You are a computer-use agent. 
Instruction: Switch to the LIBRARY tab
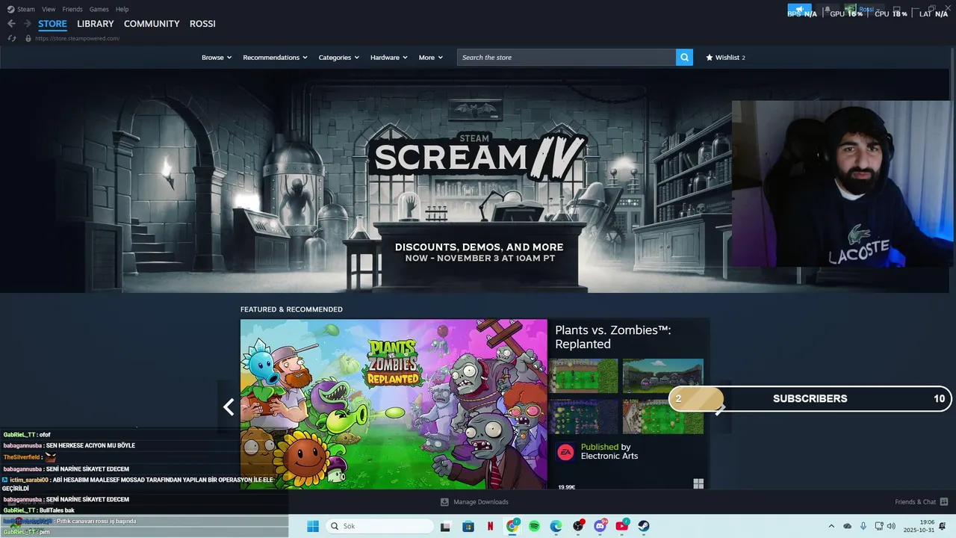point(96,24)
